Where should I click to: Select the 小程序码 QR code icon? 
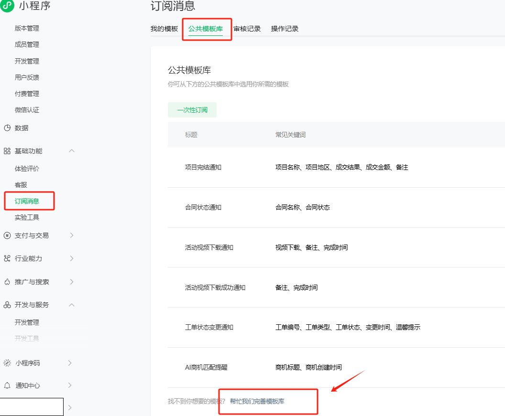point(7,363)
